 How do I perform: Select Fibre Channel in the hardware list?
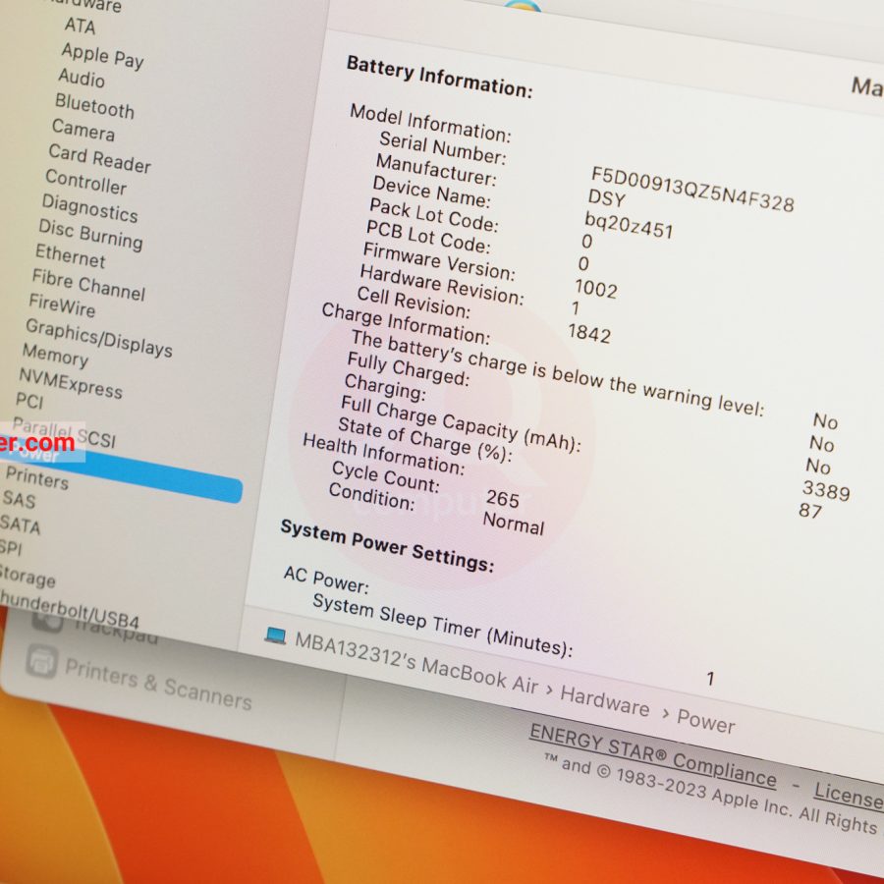[89, 285]
